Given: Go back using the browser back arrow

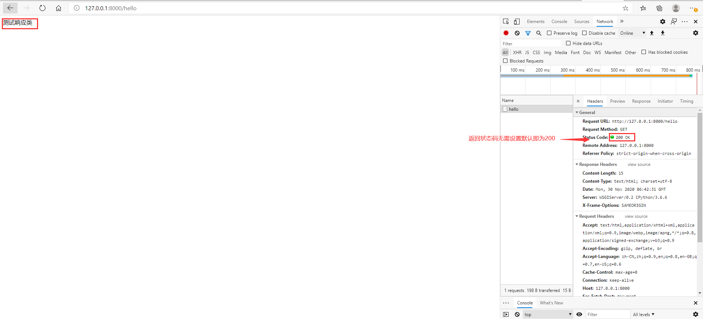Looking at the screenshot, I should pos(10,8).
